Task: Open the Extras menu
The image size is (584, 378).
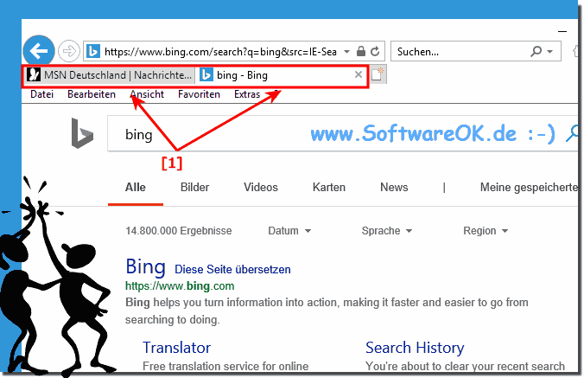Action: tap(247, 94)
